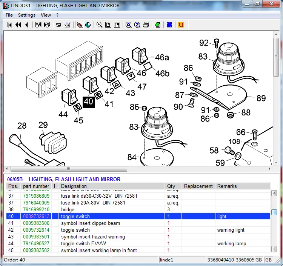Open the Settings menu
This screenshot has width=283, height=266.
27,15
